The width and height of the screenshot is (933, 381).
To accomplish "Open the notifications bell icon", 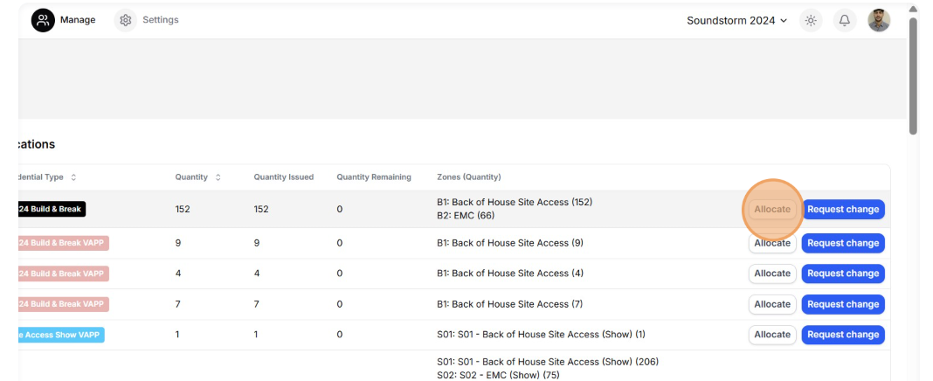I will 844,20.
